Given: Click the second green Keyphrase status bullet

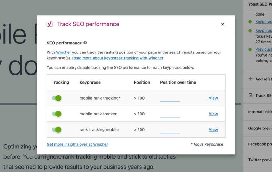Looking at the screenshot, I should click(250, 31).
